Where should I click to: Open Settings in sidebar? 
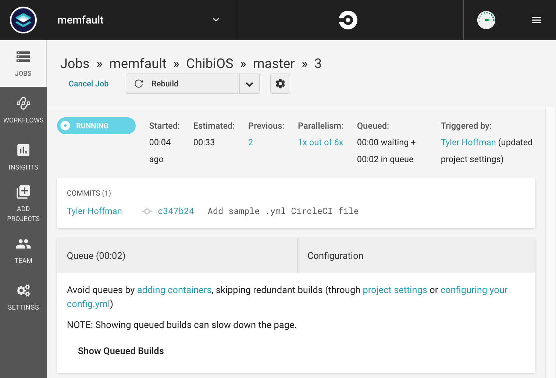tap(23, 297)
